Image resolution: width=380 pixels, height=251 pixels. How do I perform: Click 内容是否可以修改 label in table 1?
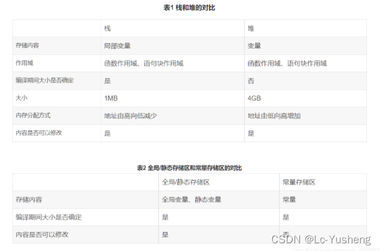tap(39, 133)
